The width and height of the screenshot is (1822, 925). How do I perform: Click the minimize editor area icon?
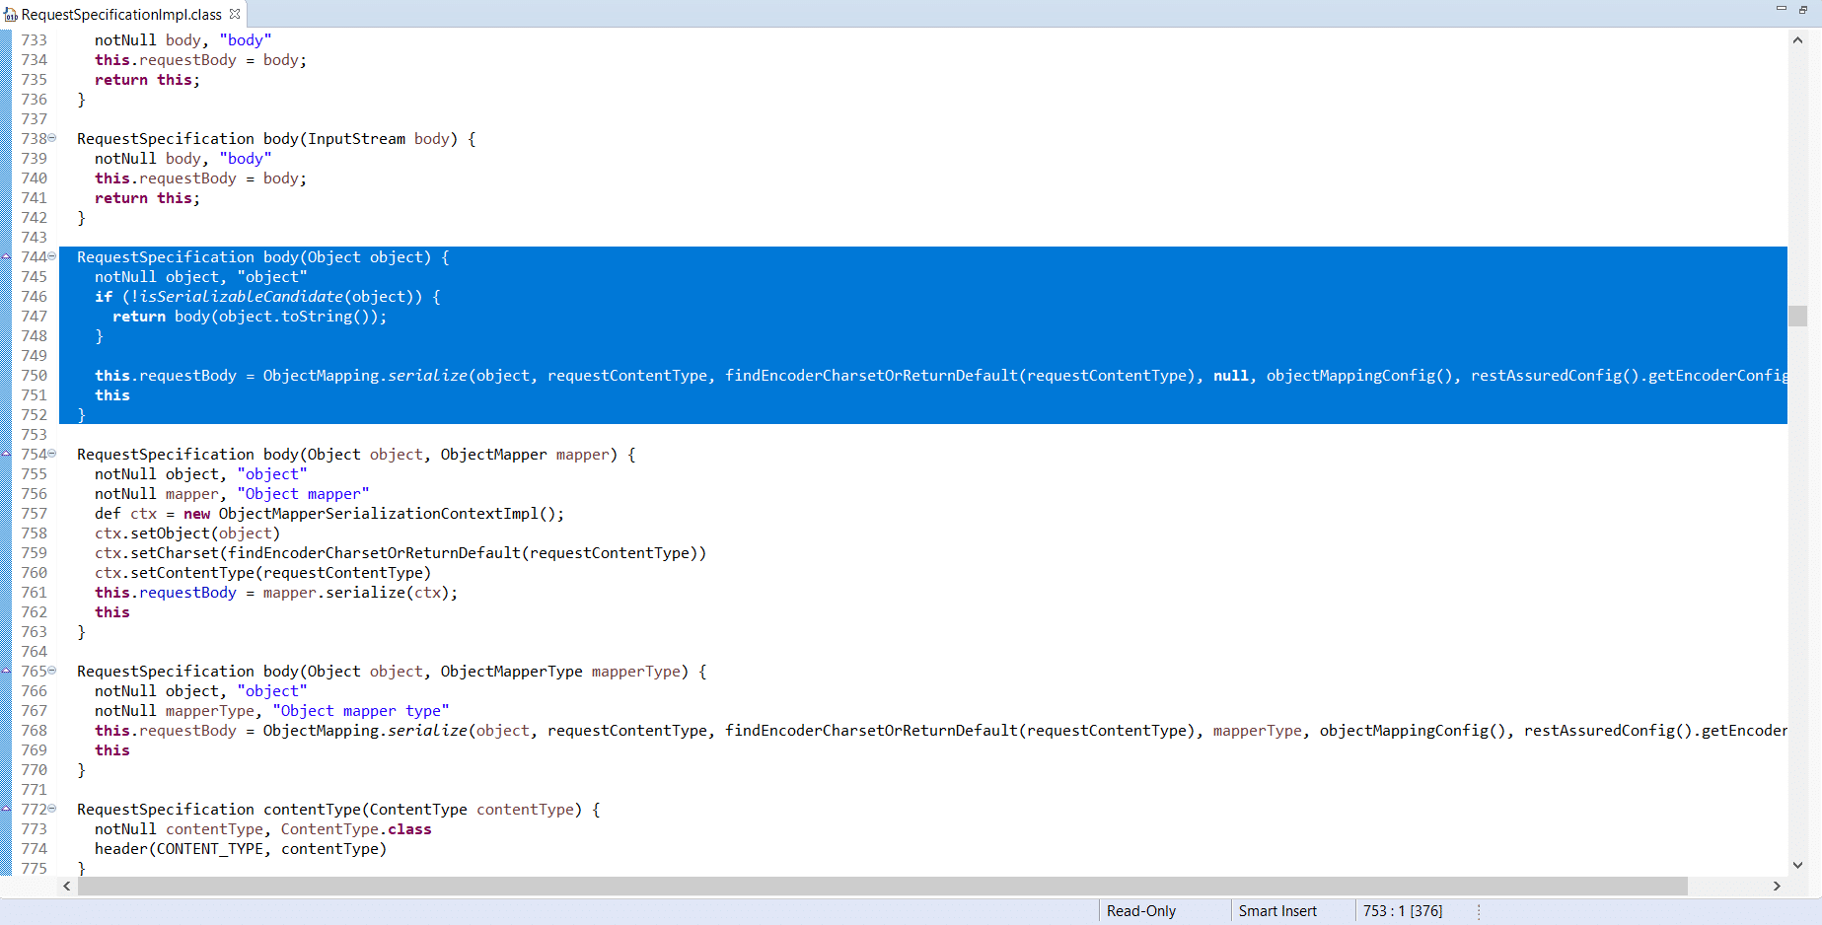pos(1781,8)
